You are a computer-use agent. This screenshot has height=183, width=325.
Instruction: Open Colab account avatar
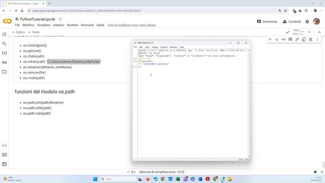click(316, 21)
